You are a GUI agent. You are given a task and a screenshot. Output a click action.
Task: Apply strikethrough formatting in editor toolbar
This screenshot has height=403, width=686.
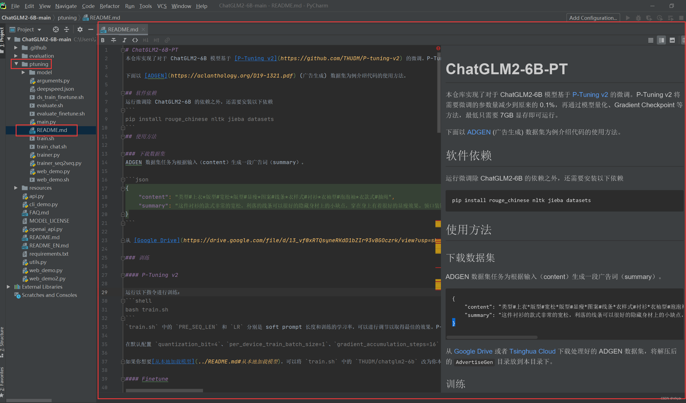(113, 40)
